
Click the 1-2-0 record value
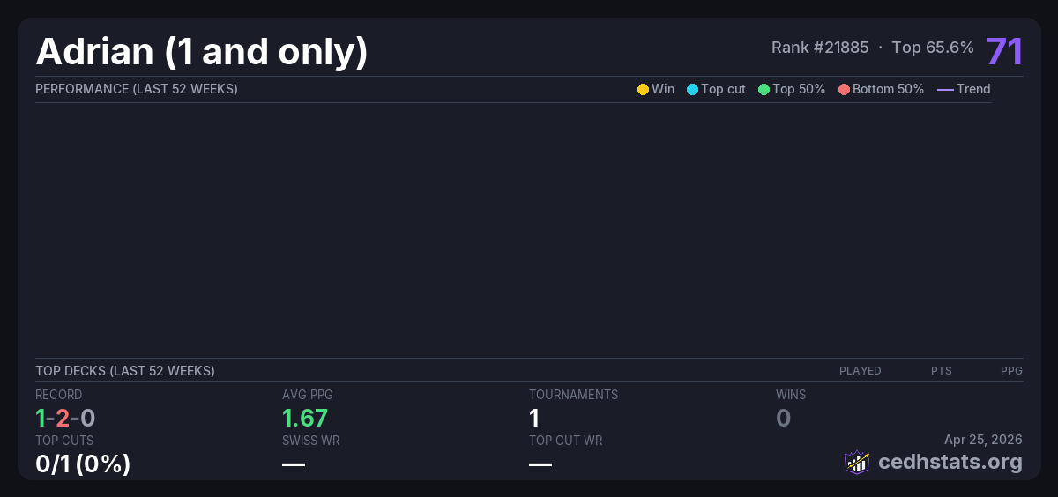65,418
